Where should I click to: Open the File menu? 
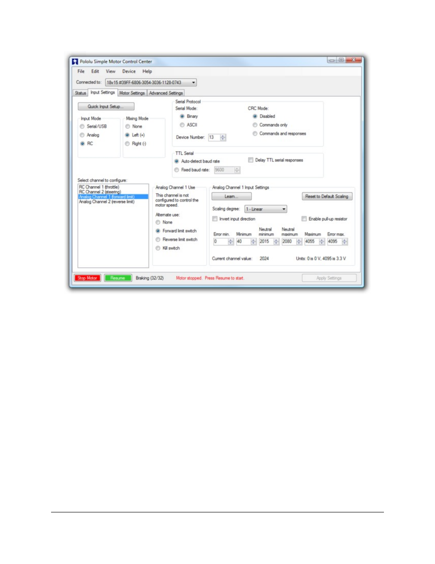[81, 71]
